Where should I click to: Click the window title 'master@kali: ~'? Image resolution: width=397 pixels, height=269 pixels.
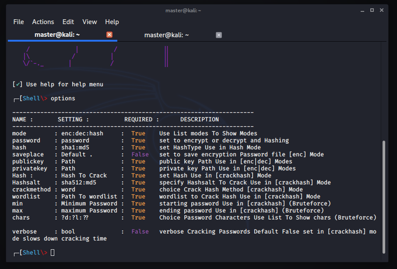point(183,11)
